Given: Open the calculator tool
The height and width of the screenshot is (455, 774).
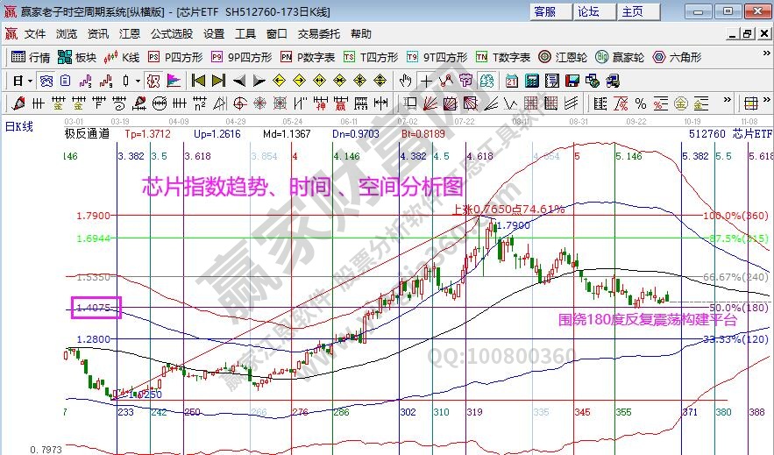Looking at the screenshot, I should click(x=531, y=81).
